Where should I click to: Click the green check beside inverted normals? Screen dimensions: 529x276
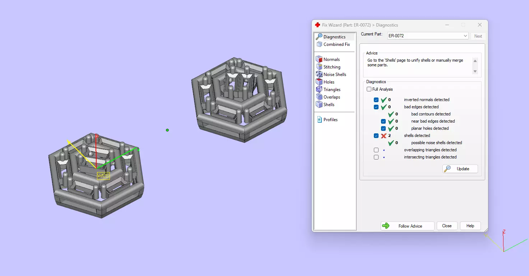click(384, 100)
